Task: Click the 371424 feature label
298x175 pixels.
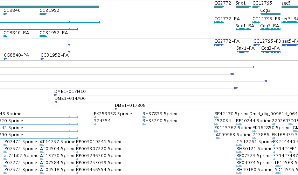Action: click(x=281, y=149)
